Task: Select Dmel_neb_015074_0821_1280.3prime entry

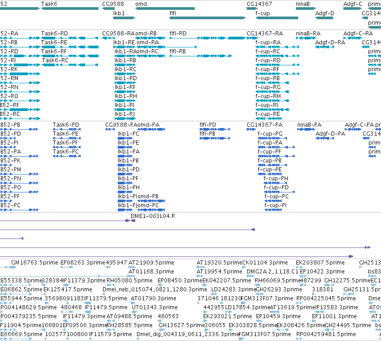Action: click(155, 289)
